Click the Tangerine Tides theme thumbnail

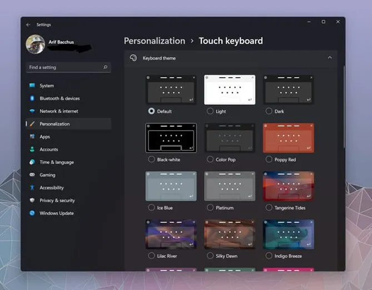(x=288, y=186)
